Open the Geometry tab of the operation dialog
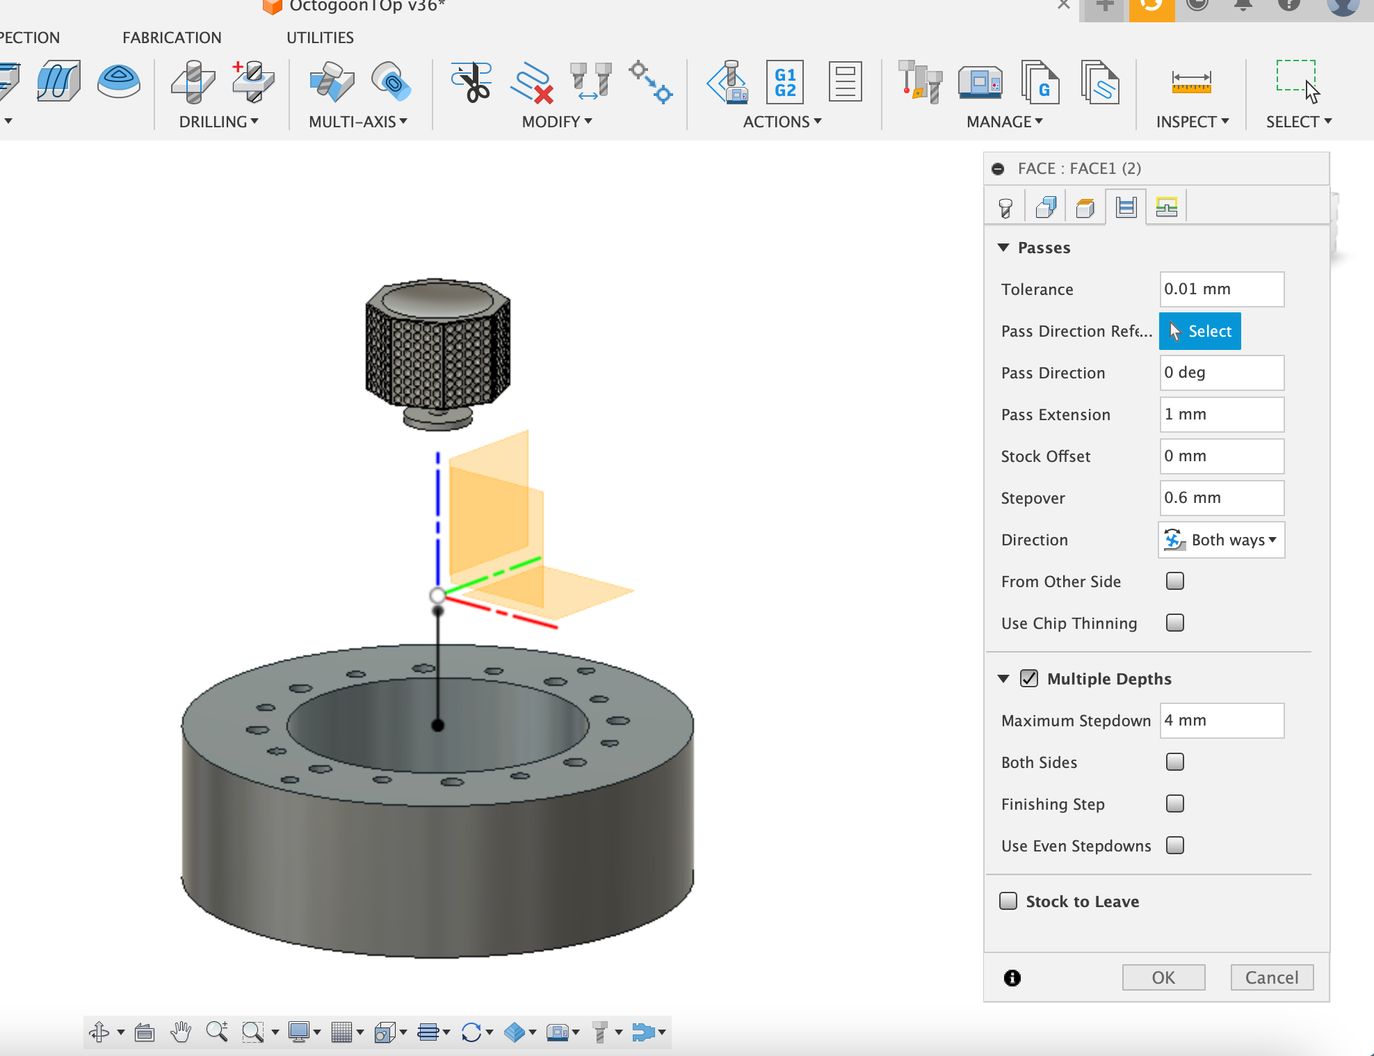The height and width of the screenshot is (1056, 1374). (x=1046, y=206)
